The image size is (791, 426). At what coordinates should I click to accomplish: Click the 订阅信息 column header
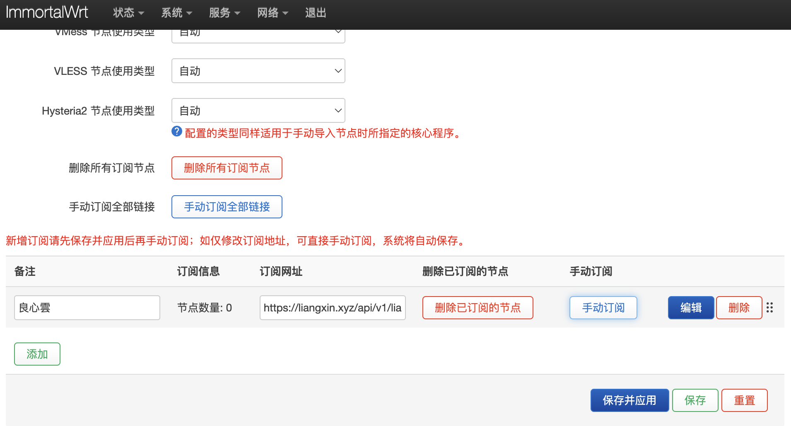[x=198, y=271]
